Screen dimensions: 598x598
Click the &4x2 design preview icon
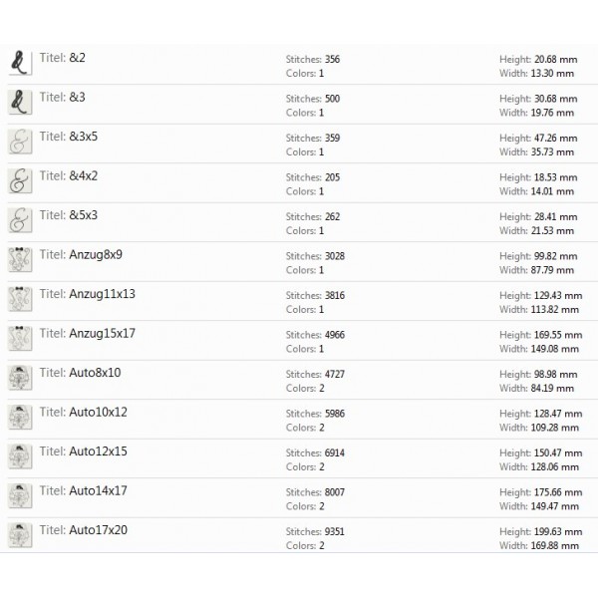19,181
